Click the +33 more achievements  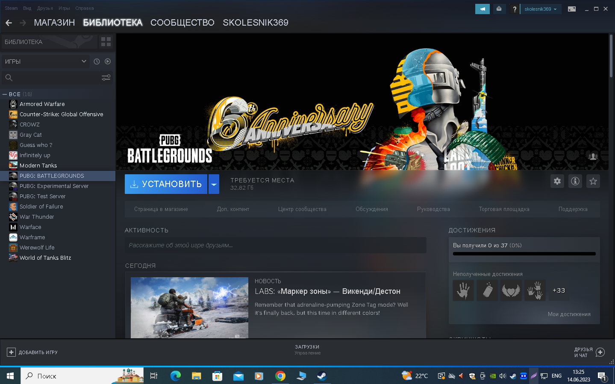click(x=559, y=290)
